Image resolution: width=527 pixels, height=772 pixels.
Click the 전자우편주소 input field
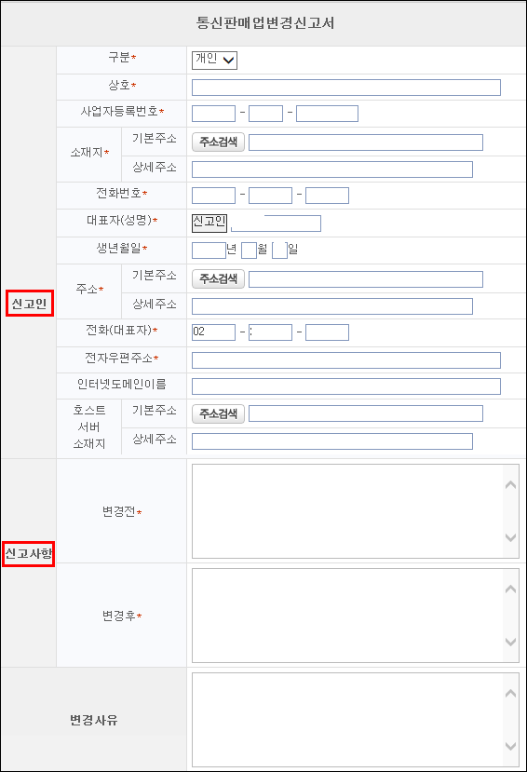click(x=346, y=359)
